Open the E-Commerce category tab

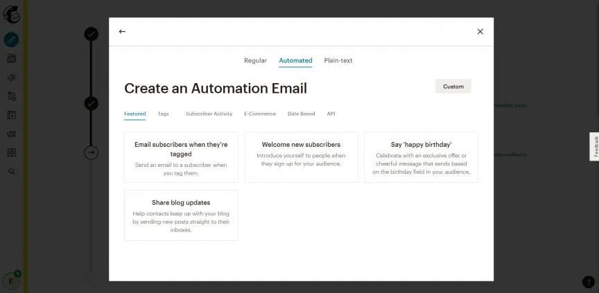point(260,114)
